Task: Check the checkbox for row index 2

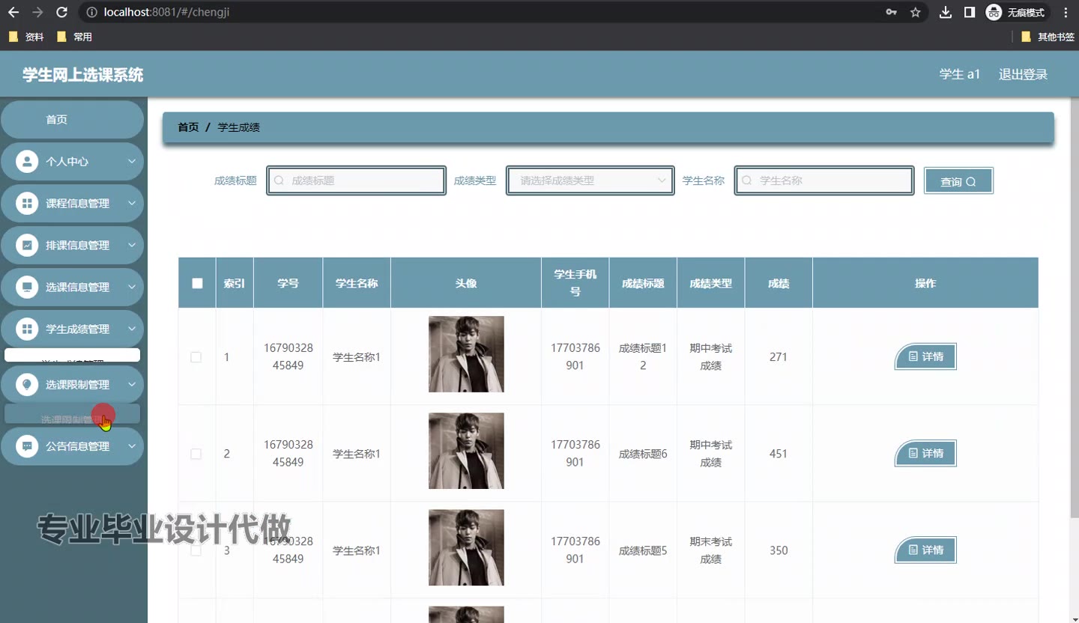Action: pos(196,454)
